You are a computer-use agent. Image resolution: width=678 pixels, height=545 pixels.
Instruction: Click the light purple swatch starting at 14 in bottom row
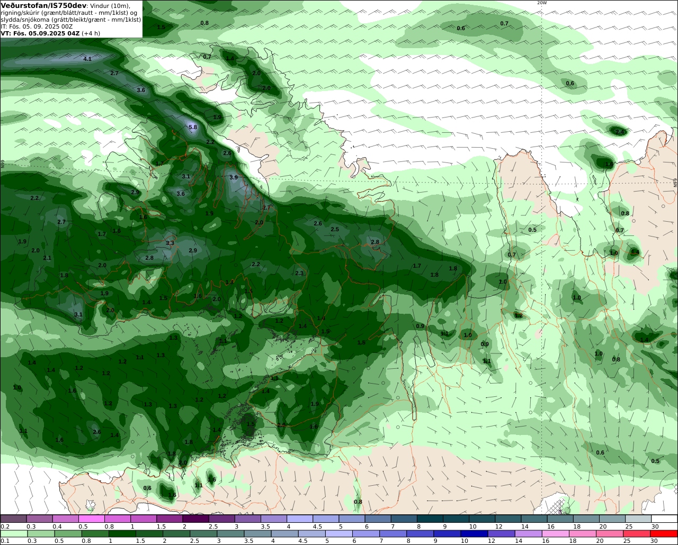[x=528, y=534]
